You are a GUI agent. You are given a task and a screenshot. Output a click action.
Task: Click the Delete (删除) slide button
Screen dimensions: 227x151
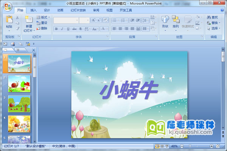tap(42, 28)
